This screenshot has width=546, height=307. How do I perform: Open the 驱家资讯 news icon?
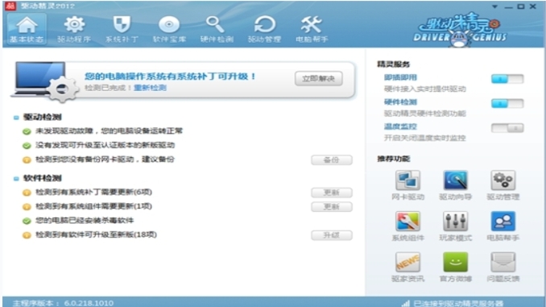pyautogui.click(x=407, y=262)
